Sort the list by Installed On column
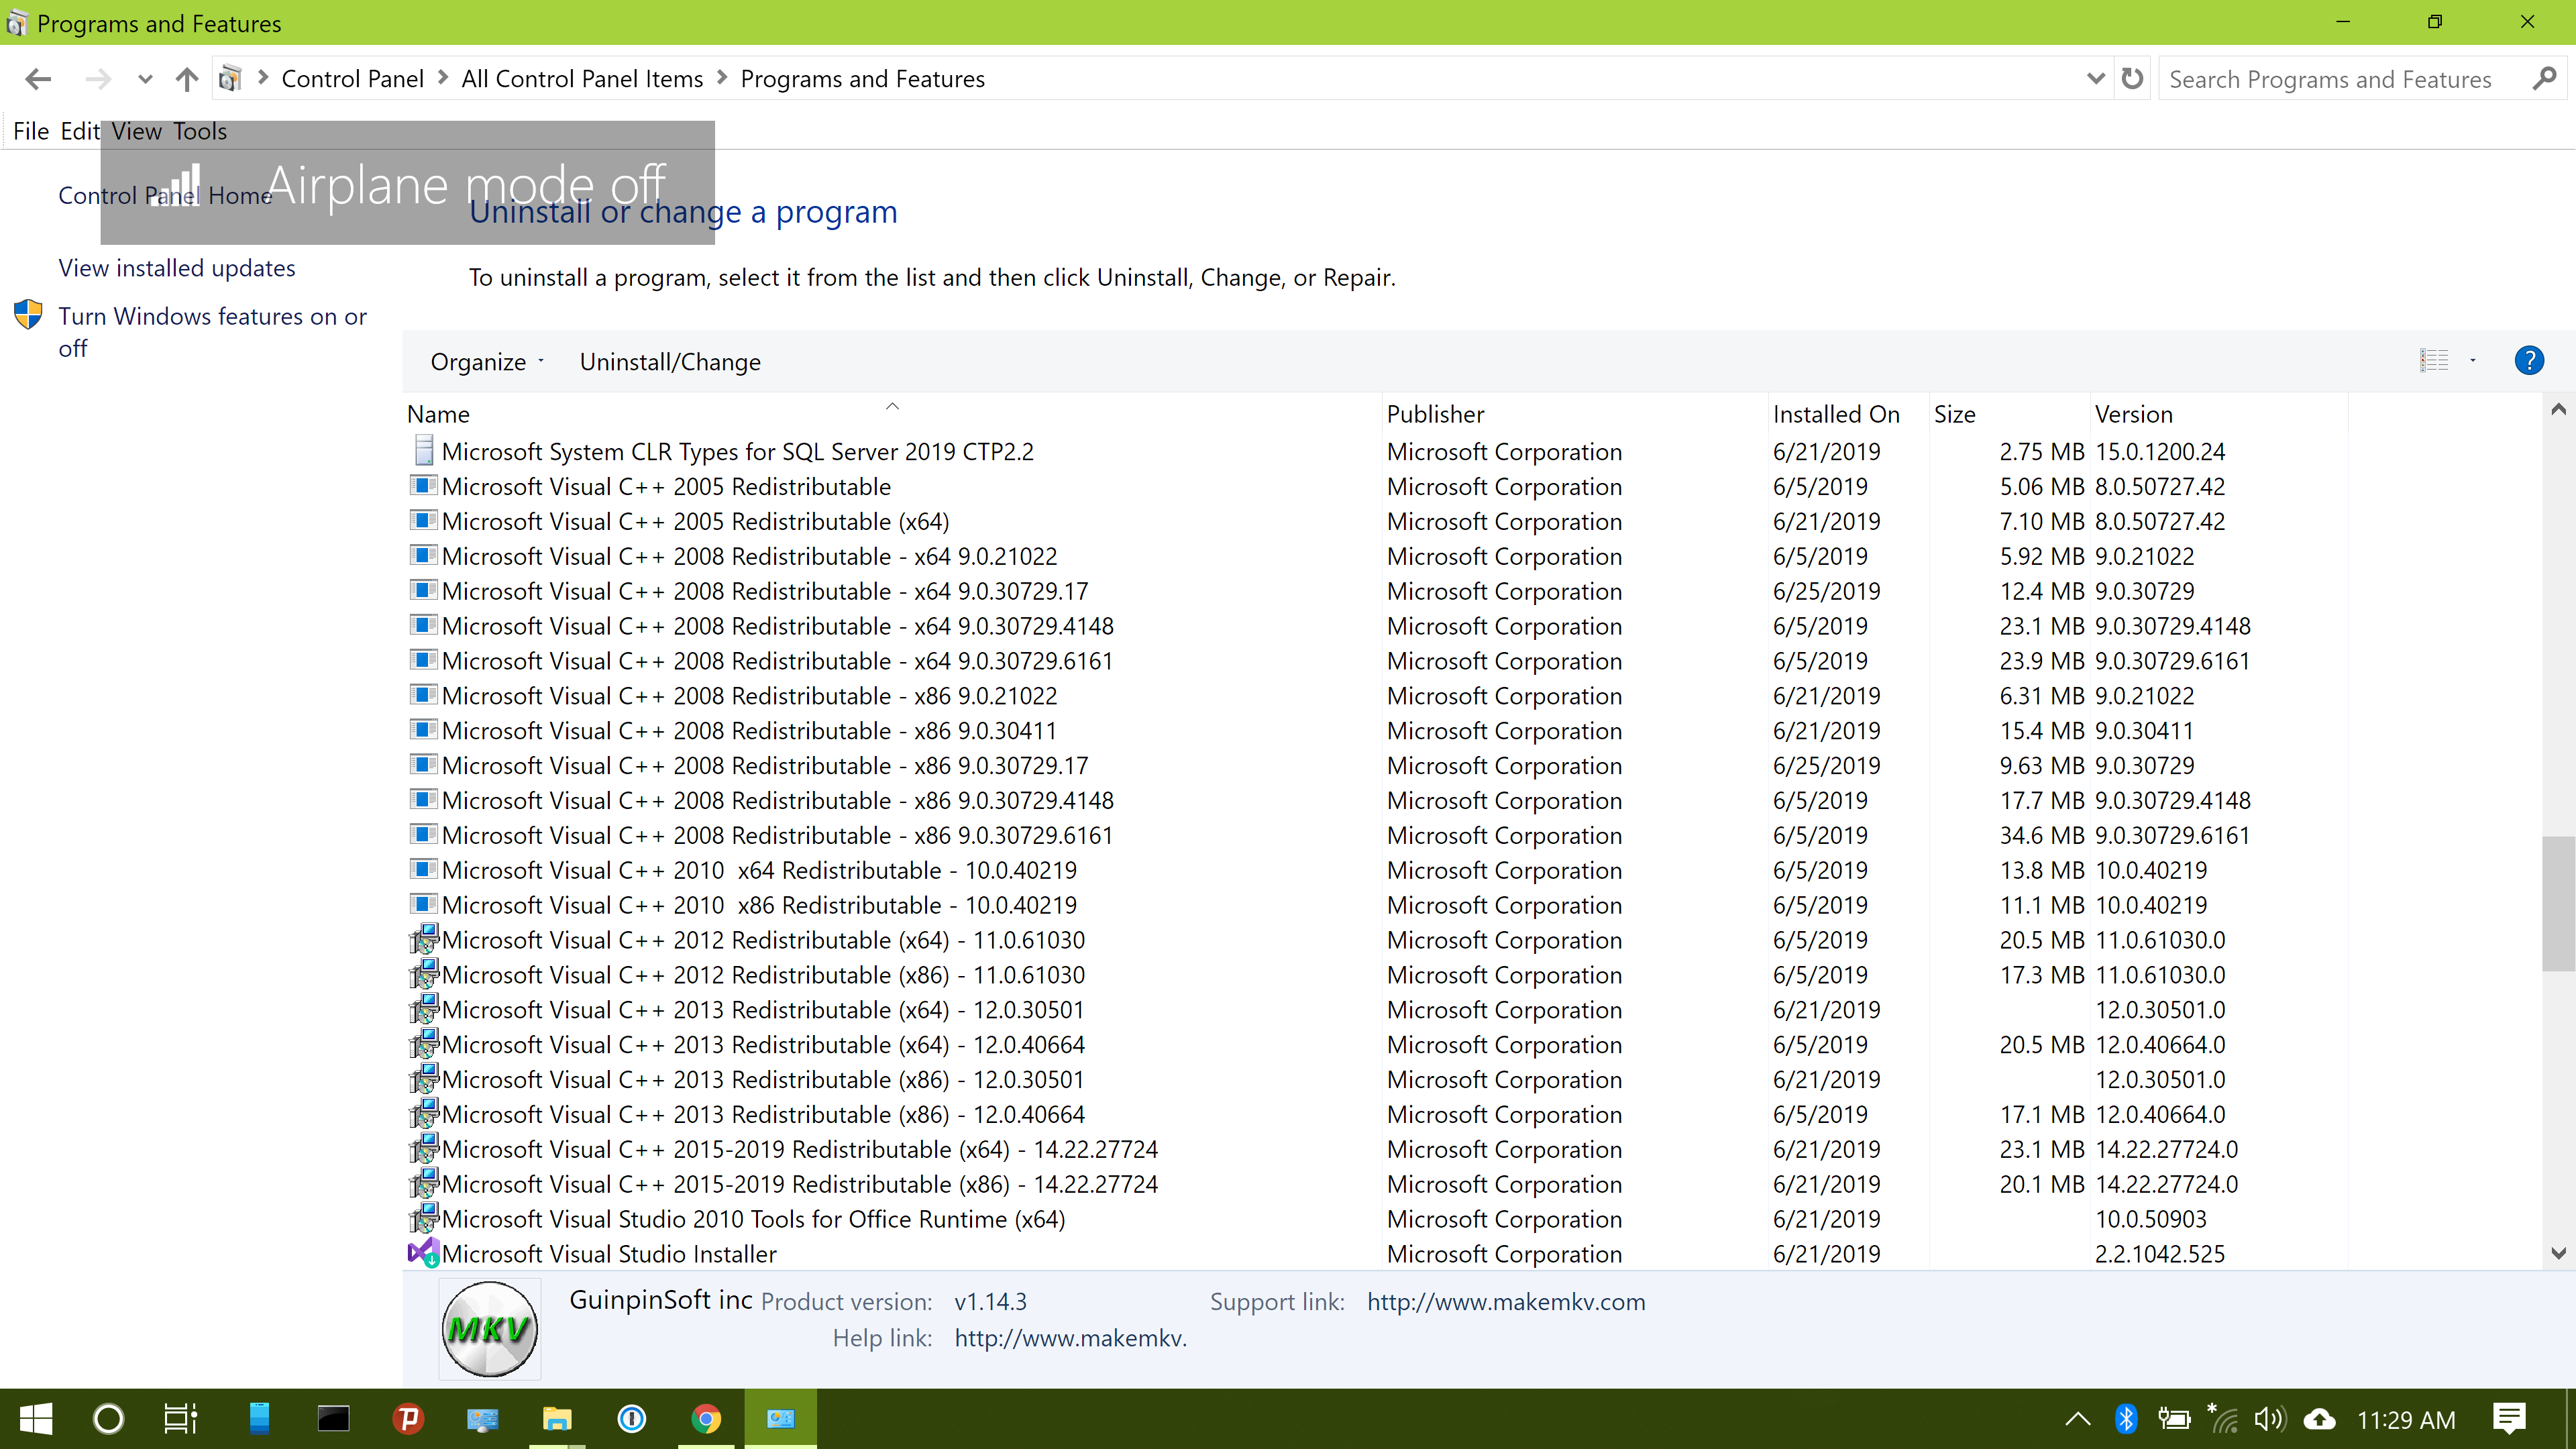This screenshot has width=2576, height=1449. pyautogui.click(x=1848, y=414)
